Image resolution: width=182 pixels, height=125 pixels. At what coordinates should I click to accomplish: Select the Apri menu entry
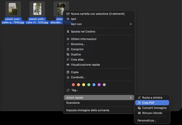point(99,19)
